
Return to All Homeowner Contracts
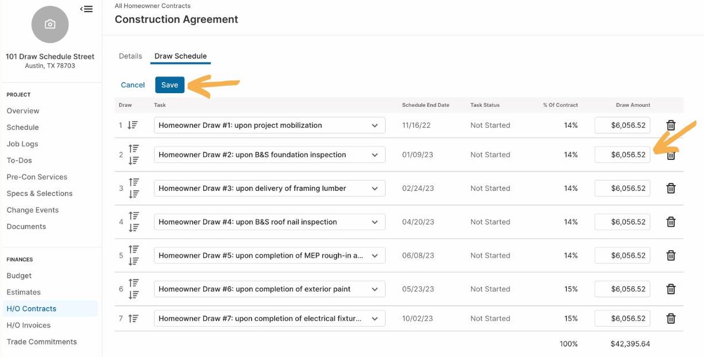click(153, 6)
